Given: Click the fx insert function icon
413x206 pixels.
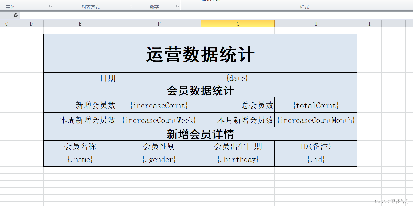Looking at the screenshot, I should tap(16, 15).
